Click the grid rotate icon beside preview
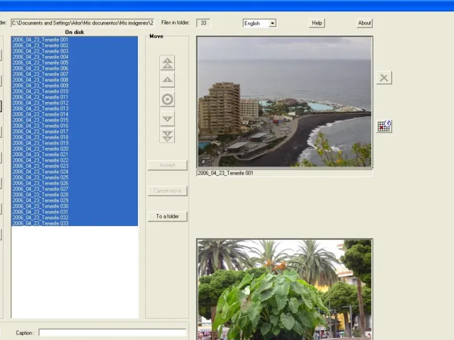 (384, 126)
